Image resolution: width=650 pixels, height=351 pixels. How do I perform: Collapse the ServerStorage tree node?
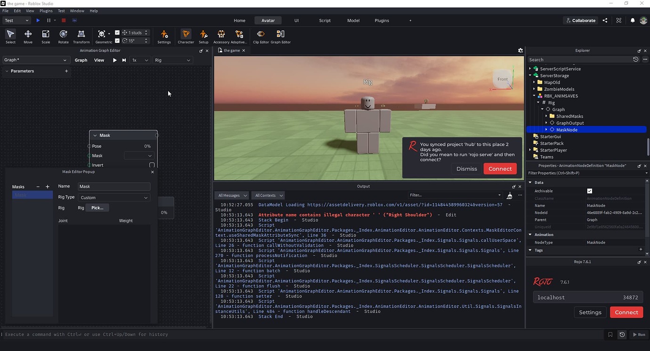(x=530, y=75)
